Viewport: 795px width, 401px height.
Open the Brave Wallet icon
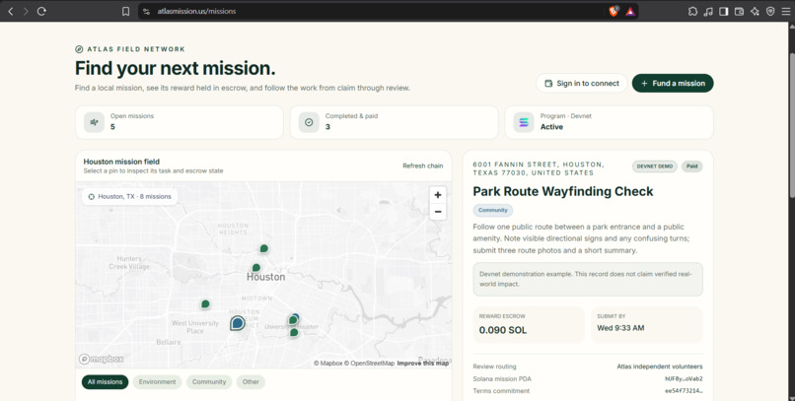click(x=739, y=11)
